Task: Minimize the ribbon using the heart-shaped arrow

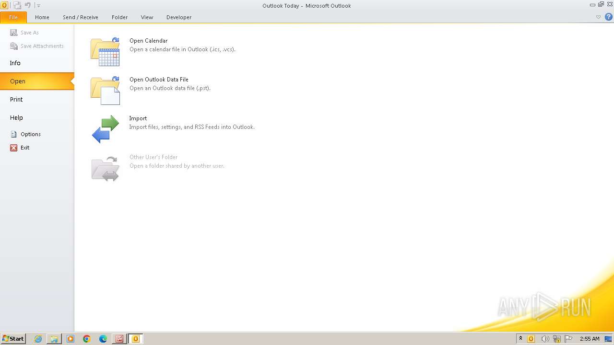Action: coord(598,17)
